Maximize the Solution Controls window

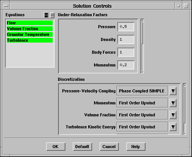click(186, 6)
